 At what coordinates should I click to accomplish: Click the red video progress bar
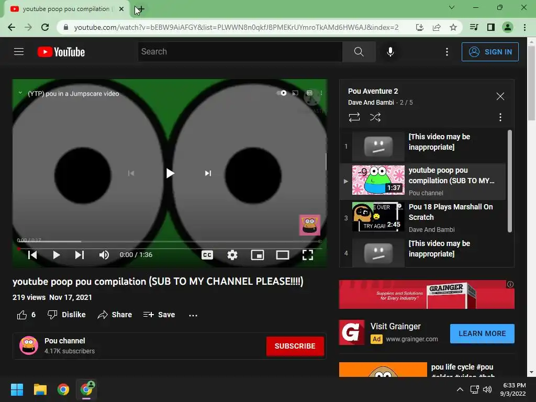[170, 249]
